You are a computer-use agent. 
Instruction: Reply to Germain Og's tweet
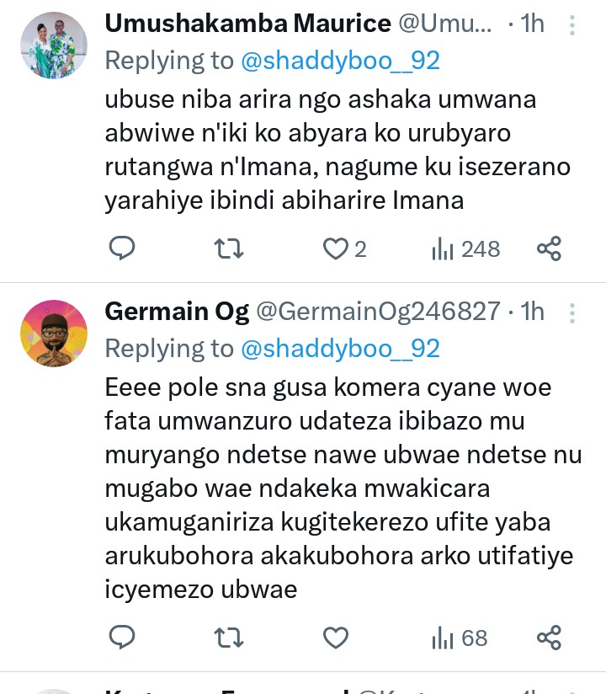point(123,638)
